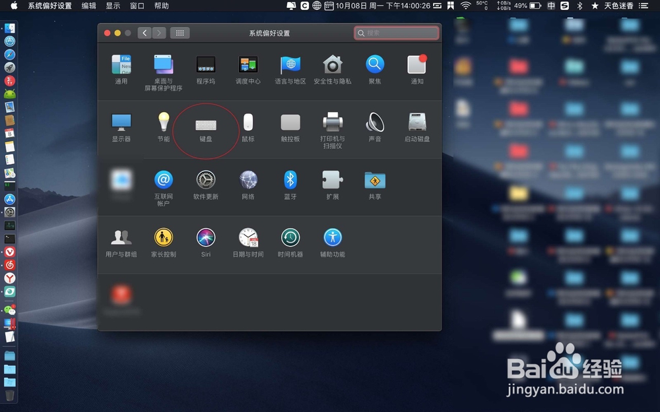Open Terminal from the Dock
This screenshot has width=660, height=412.
(10, 239)
